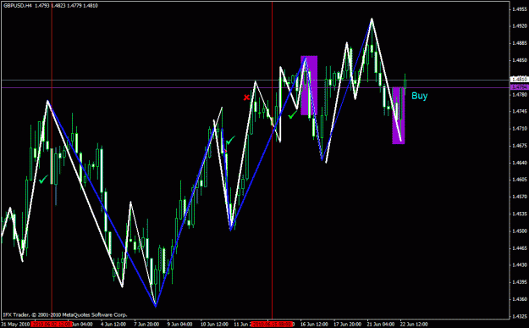Click the 1.4360 price axis label
This screenshot has width=529, height=328.
(520, 299)
